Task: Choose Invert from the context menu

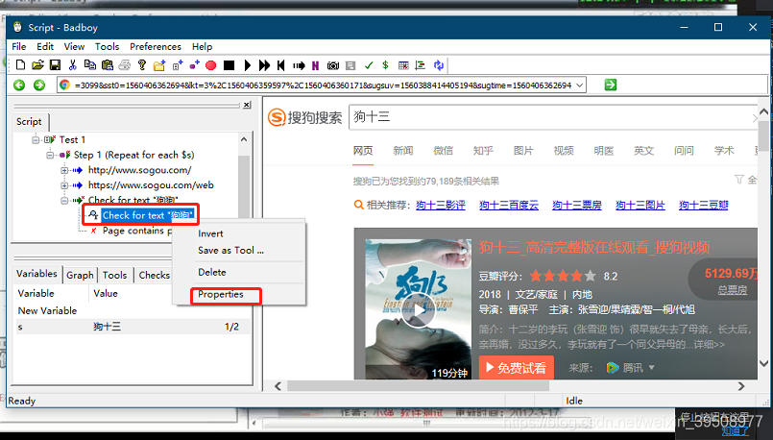Action: pyautogui.click(x=210, y=233)
